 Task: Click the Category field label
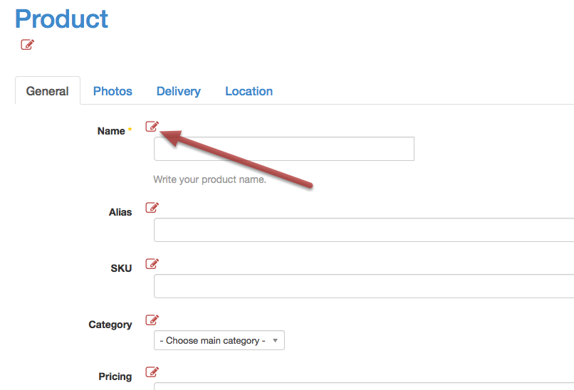(x=110, y=325)
